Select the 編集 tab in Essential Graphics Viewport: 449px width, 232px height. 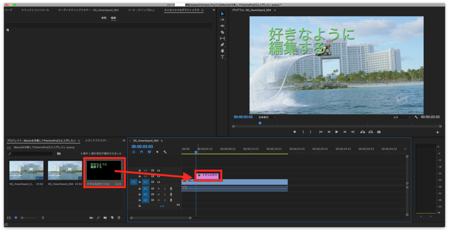coord(114,18)
